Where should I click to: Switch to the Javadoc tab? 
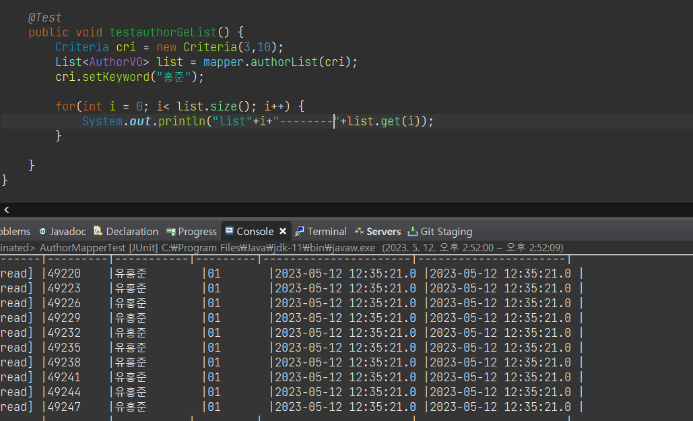[x=63, y=231]
